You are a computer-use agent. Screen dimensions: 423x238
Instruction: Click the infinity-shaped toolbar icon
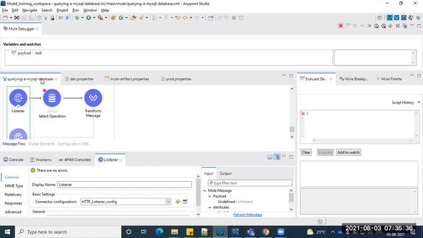(17, 18)
